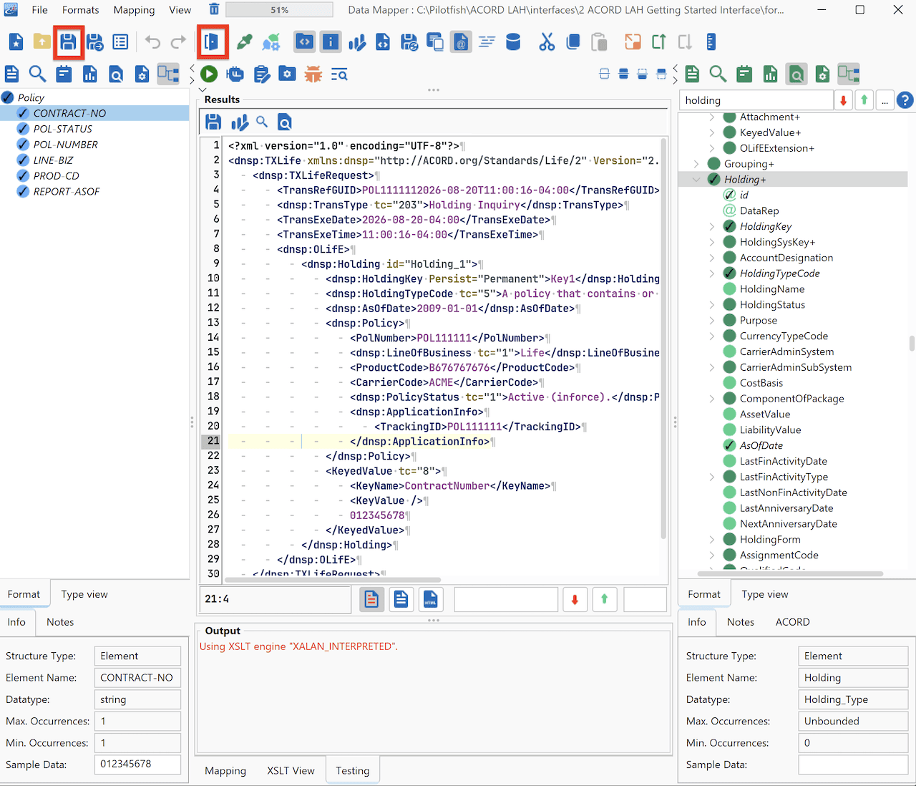Viewport: 916px width, 786px height.
Task: Expand the AccountDesignation node
Action: [711, 258]
